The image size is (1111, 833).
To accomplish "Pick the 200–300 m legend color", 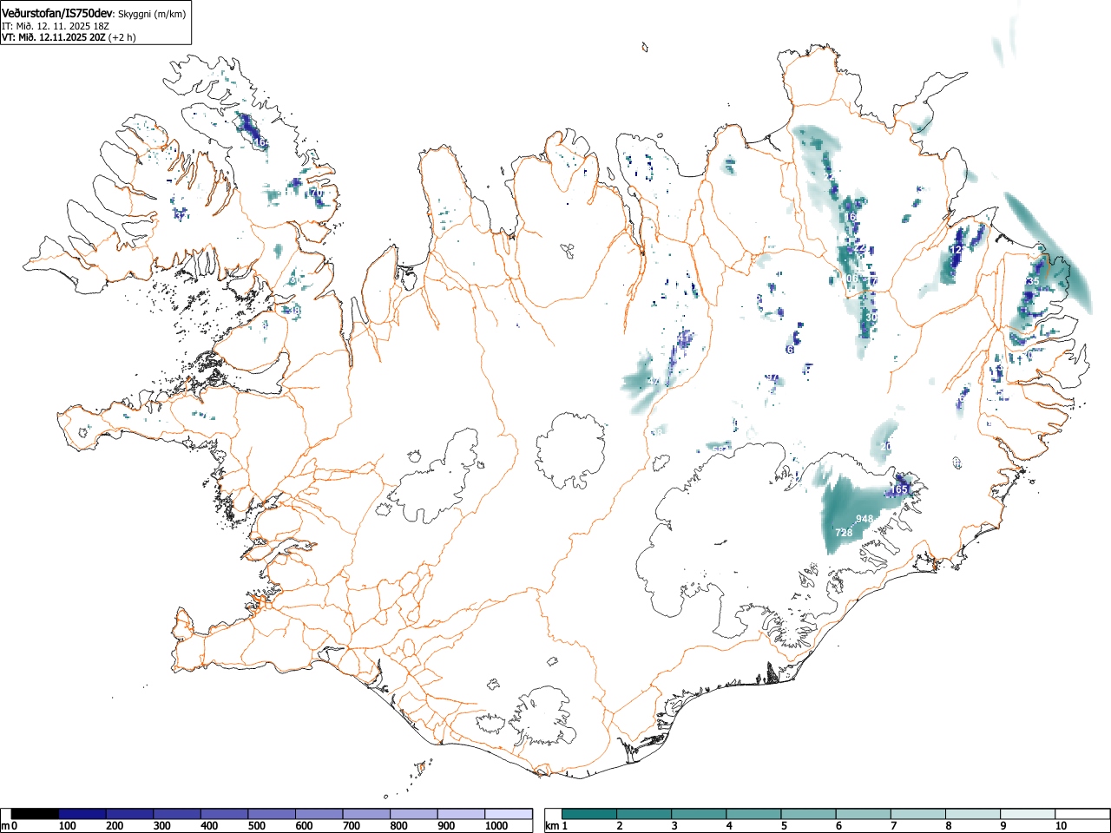I will pos(129,814).
